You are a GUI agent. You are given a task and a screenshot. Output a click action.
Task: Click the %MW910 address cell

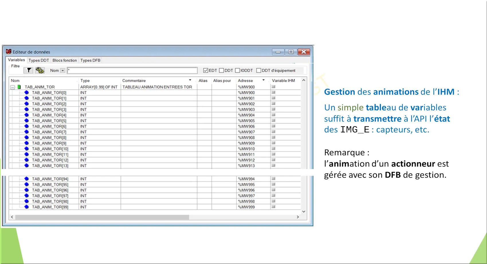click(253, 149)
